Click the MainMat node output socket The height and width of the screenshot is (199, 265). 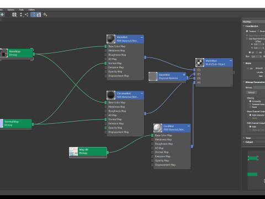point(145,57)
